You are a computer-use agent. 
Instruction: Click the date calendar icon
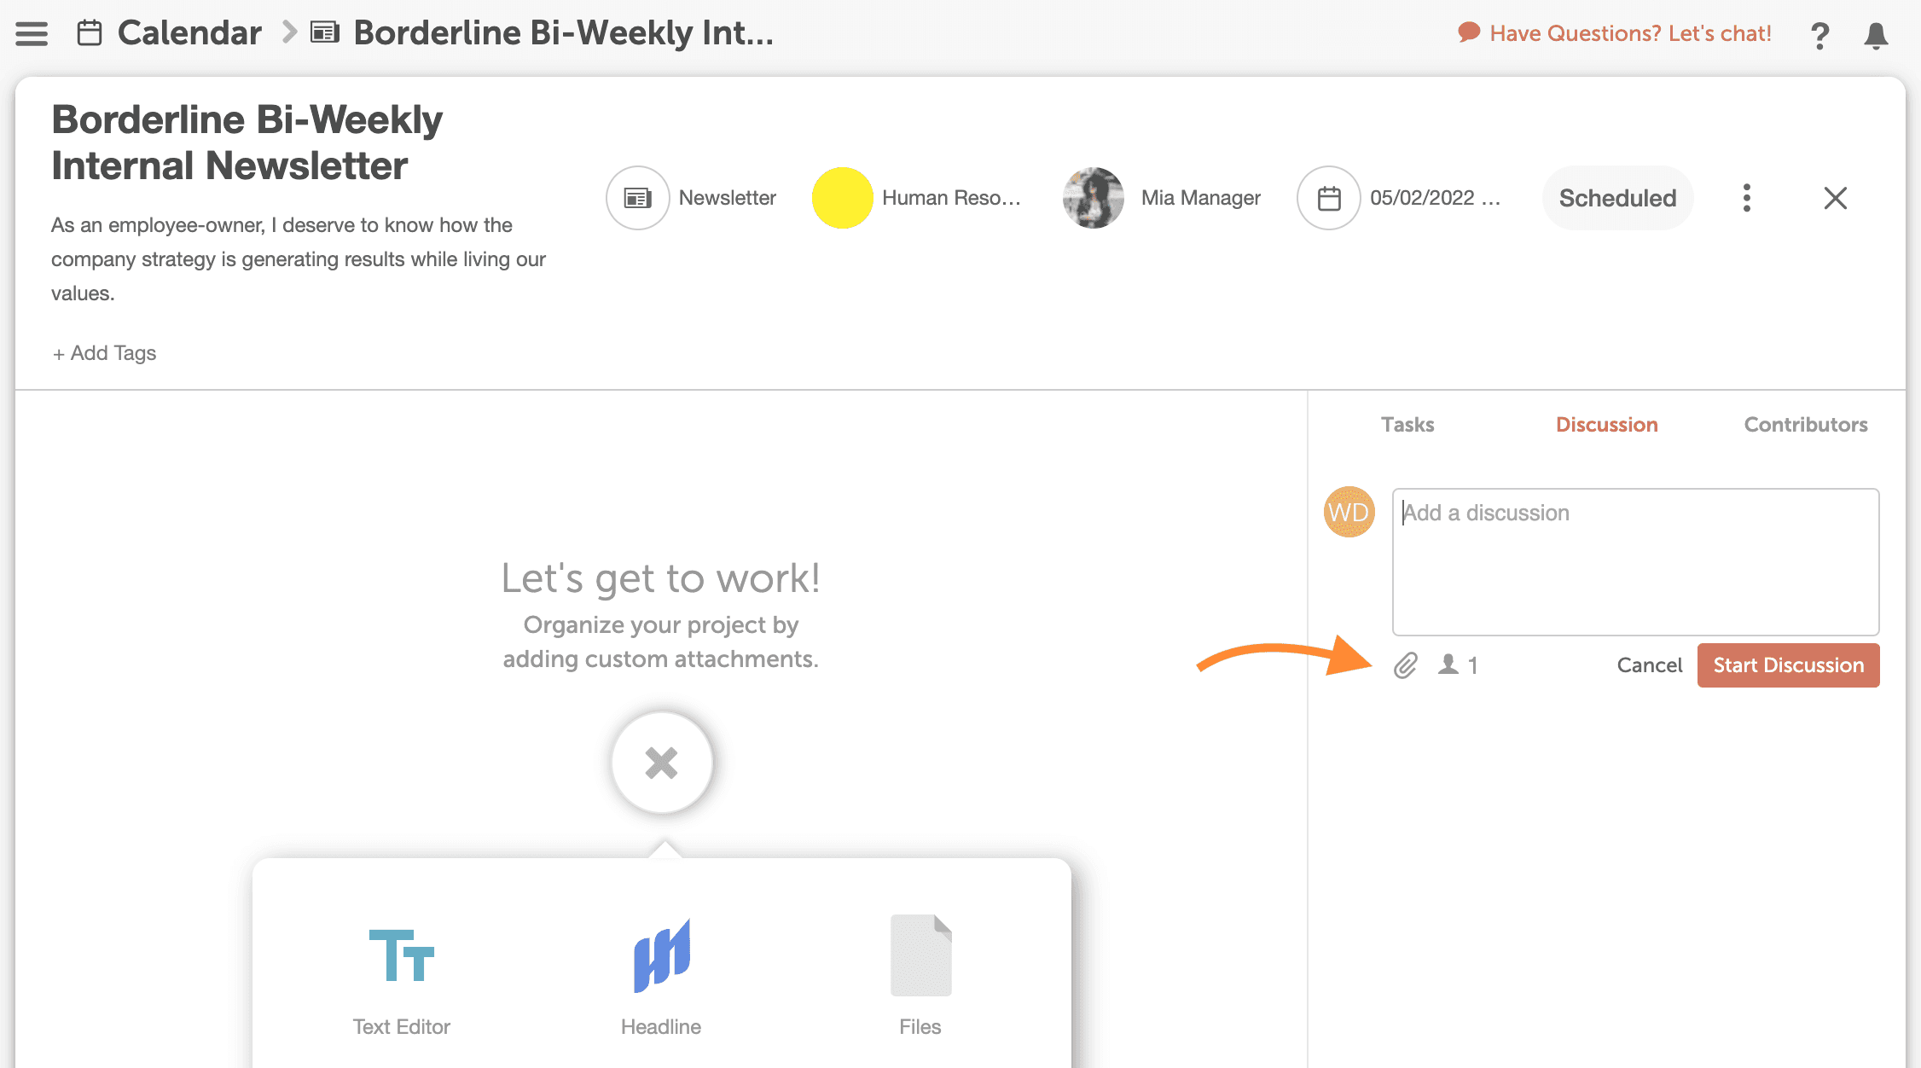click(1329, 198)
